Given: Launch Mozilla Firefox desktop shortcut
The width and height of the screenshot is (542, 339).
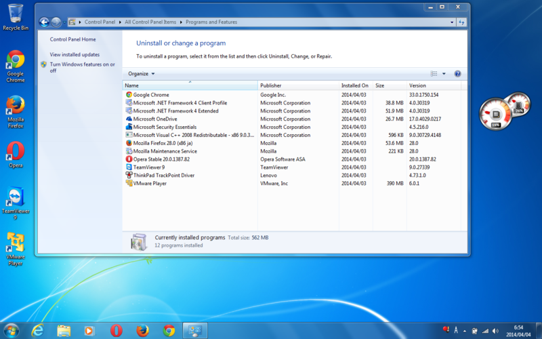Looking at the screenshot, I should tap(16, 112).
